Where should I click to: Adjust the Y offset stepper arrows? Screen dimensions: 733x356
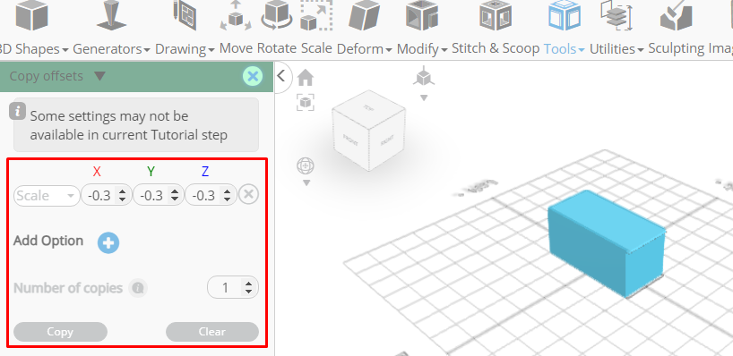175,195
